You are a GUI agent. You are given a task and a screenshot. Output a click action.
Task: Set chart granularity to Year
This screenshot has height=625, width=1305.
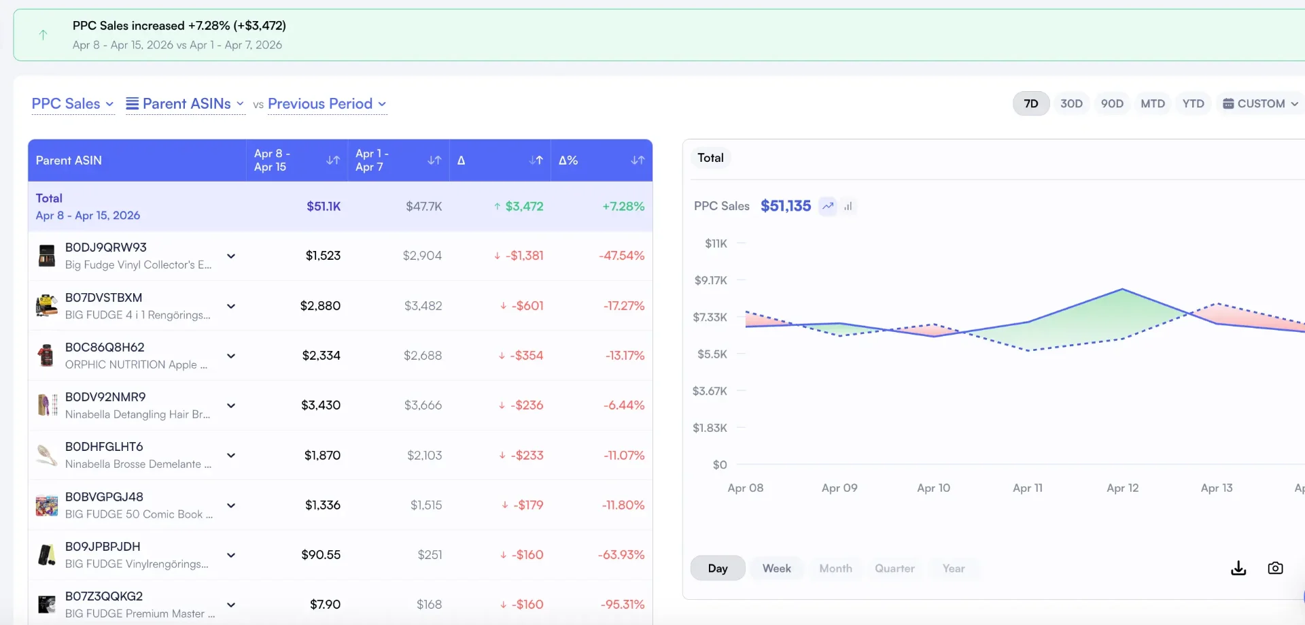pos(954,569)
